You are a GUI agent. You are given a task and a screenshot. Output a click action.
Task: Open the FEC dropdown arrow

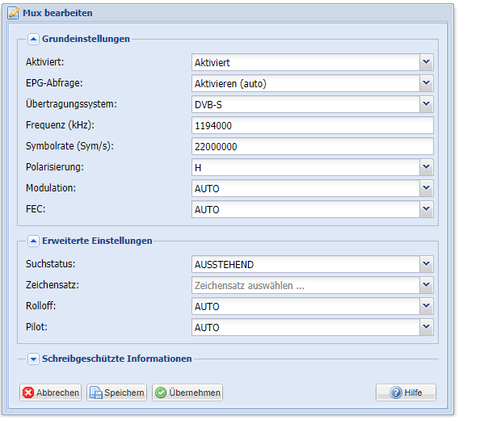[x=427, y=209]
